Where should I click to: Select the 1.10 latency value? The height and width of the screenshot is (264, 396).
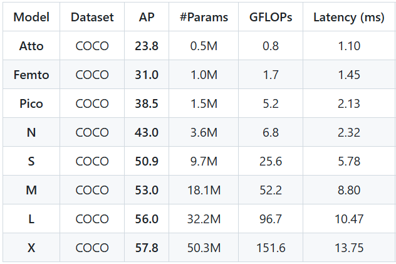tap(348, 46)
